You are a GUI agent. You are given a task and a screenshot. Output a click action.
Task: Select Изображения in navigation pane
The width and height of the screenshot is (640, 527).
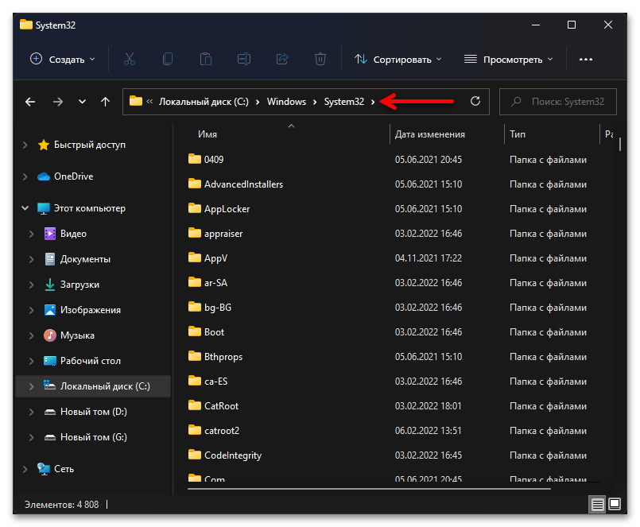pos(91,310)
